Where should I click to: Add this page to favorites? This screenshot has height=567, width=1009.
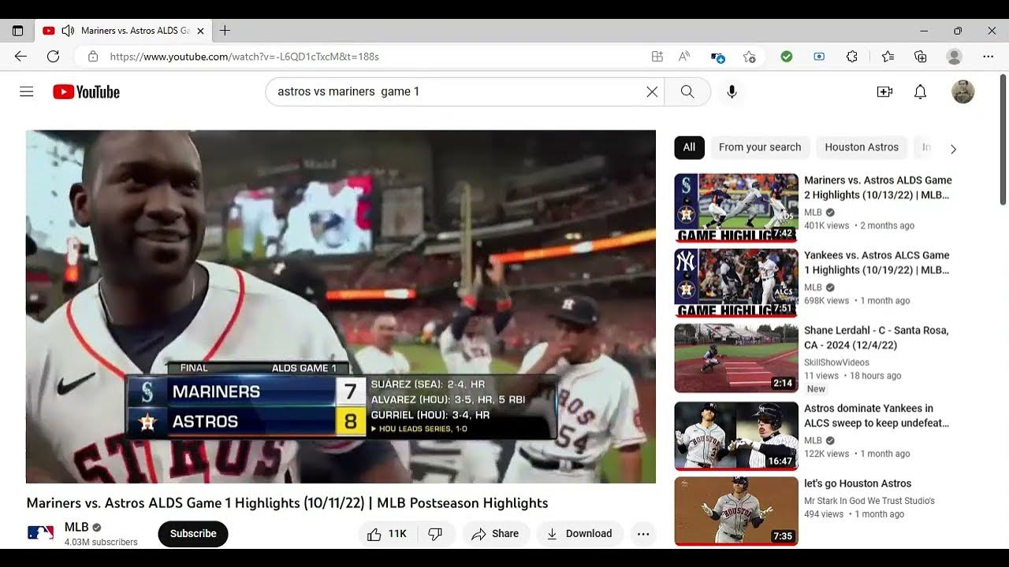[x=749, y=57]
